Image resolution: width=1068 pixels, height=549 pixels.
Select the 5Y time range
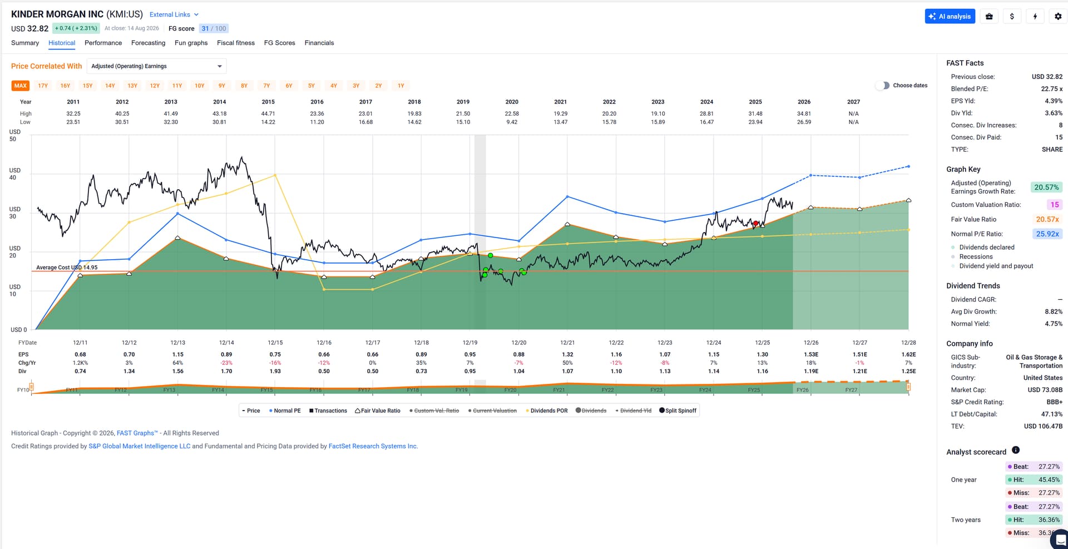click(311, 86)
